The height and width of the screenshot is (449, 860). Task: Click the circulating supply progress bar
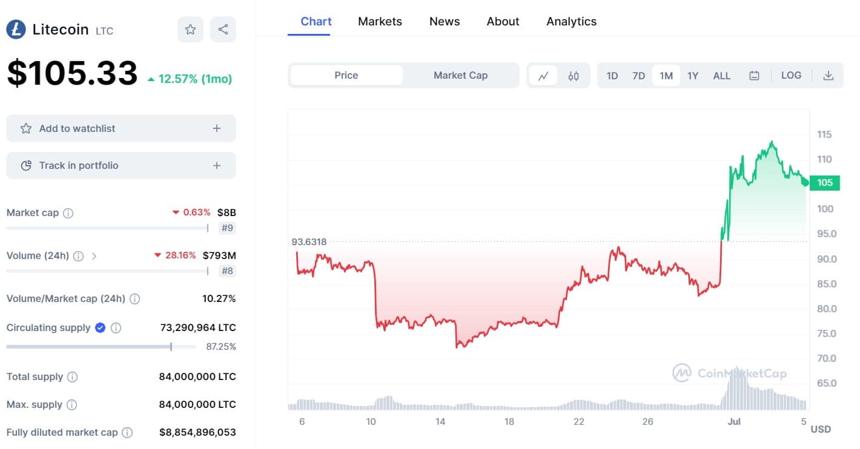pyautogui.click(x=101, y=347)
